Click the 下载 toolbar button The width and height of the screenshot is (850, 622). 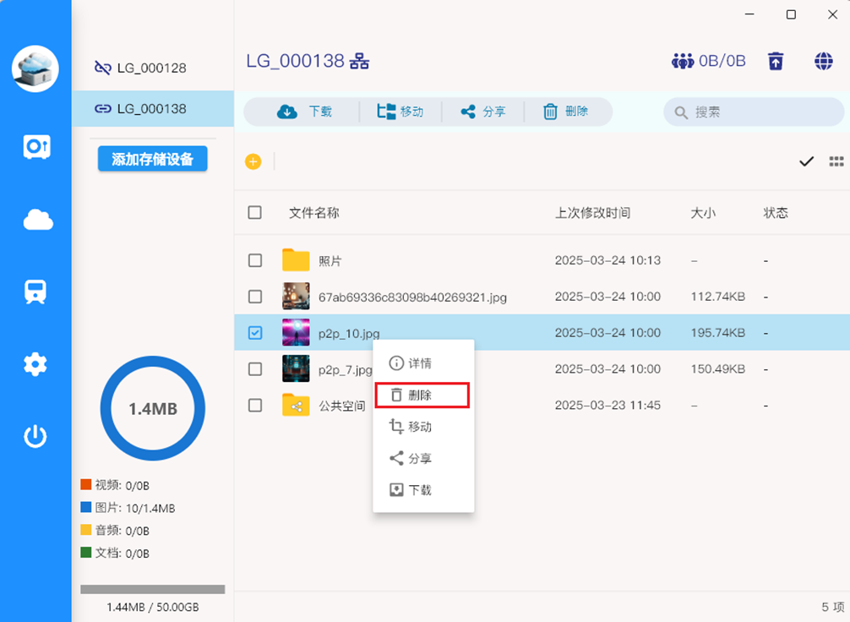[304, 112]
